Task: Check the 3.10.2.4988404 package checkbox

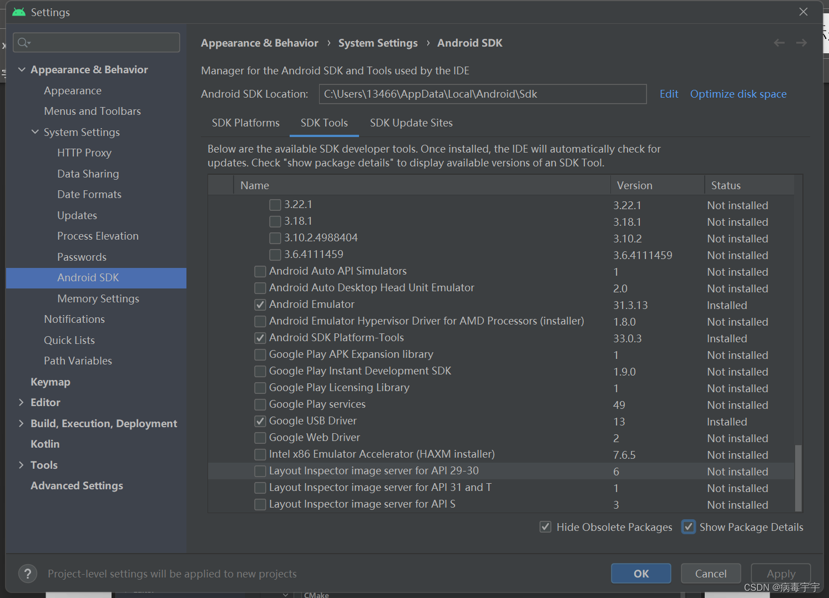Action: (275, 238)
